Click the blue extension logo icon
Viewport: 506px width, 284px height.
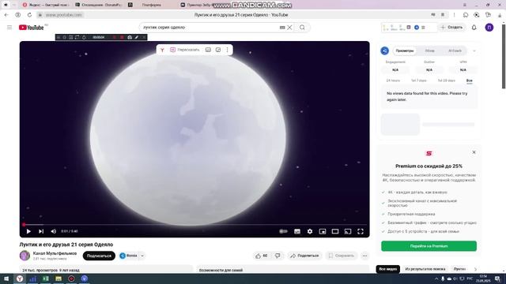coord(385,50)
